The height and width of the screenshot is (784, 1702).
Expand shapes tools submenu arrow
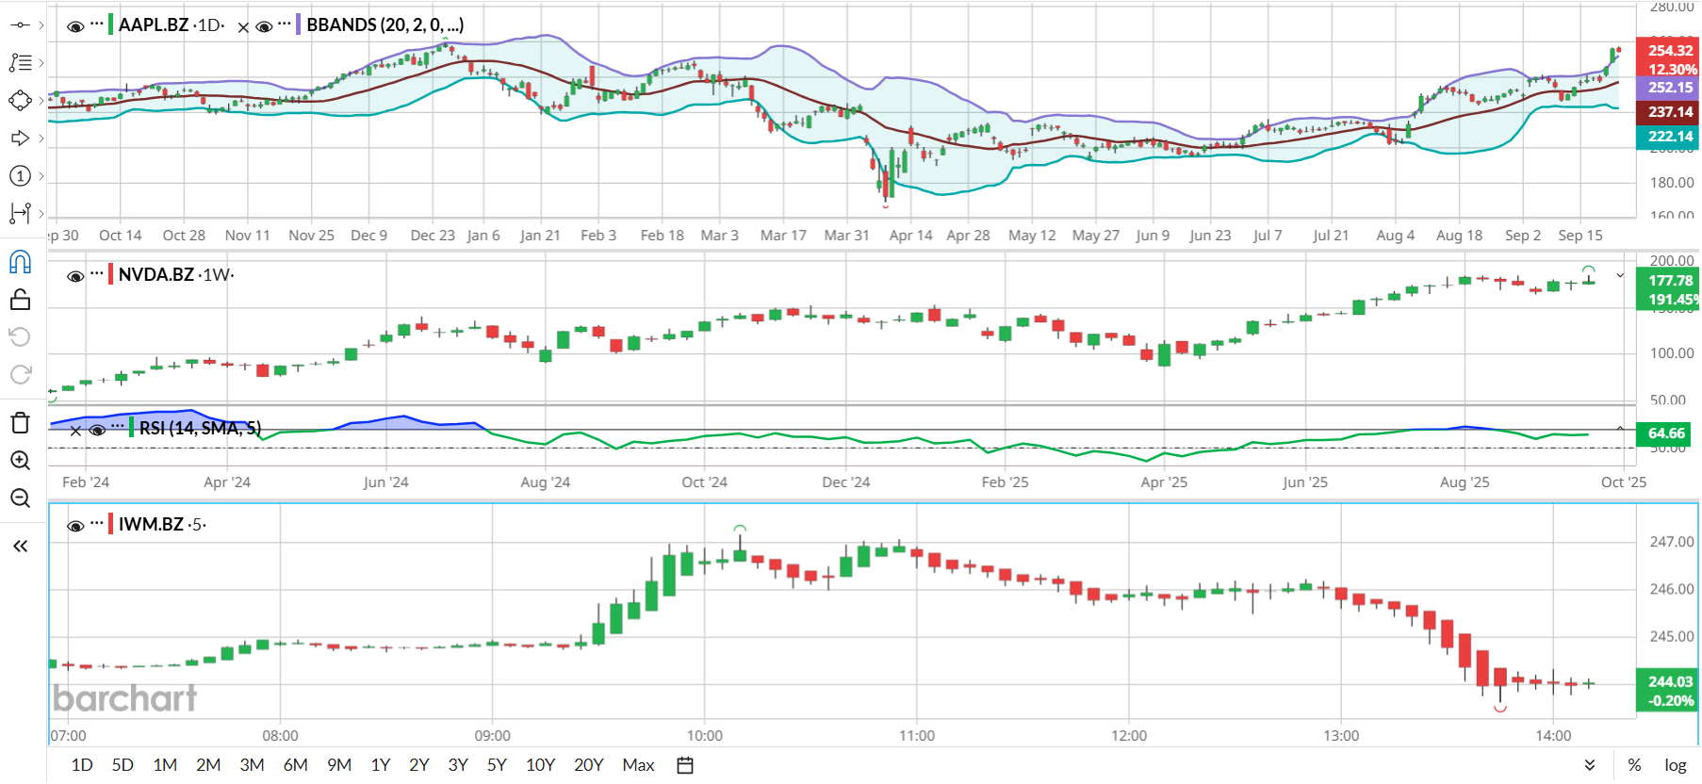[41, 101]
